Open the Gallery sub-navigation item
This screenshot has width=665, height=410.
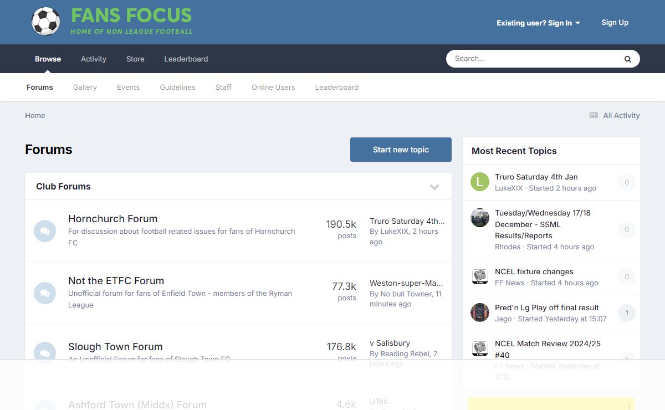[85, 87]
